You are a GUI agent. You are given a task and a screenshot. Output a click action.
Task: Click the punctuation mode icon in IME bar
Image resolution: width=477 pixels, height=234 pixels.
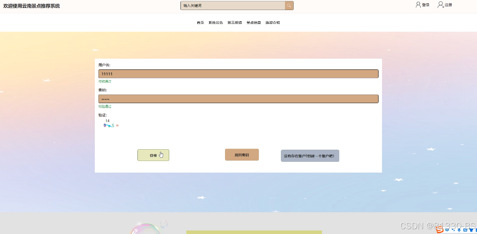[453, 230]
